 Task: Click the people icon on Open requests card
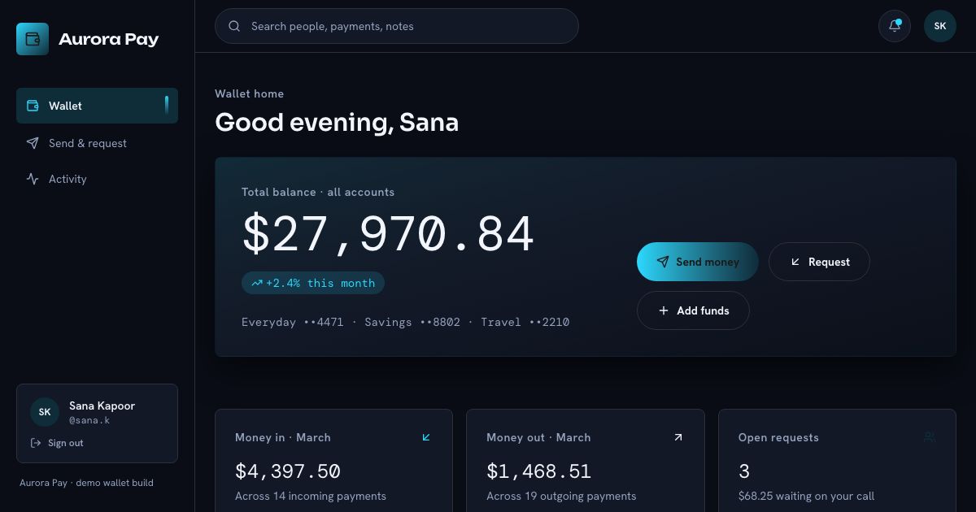click(x=930, y=437)
